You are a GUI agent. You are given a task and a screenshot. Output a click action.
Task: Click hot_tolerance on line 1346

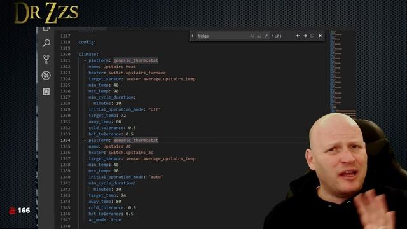tap(104, 214)
